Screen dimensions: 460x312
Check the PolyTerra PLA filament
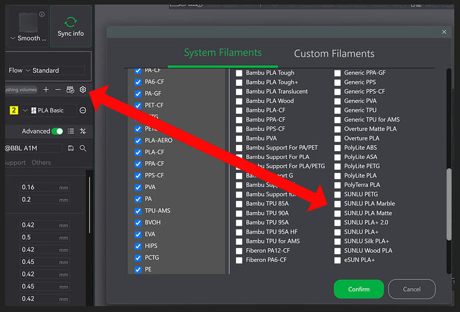pyautogui.click(x=337, y=185)
